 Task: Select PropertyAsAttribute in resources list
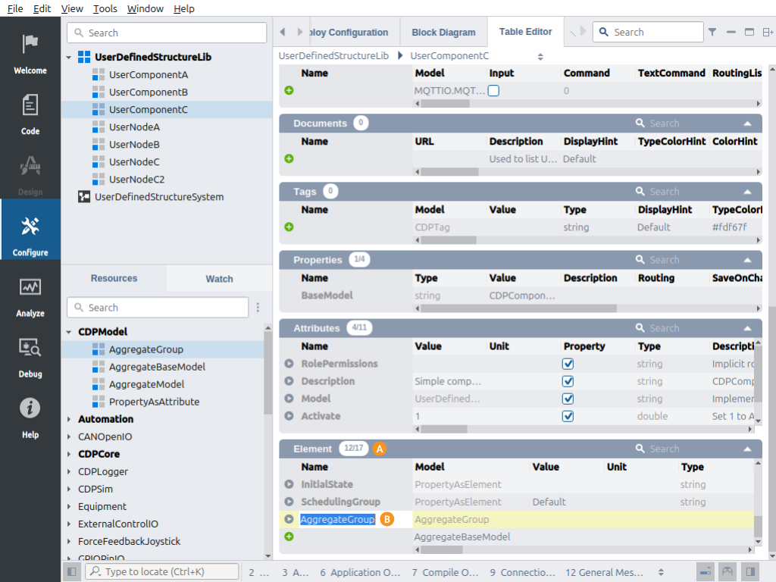click(154, 402)
